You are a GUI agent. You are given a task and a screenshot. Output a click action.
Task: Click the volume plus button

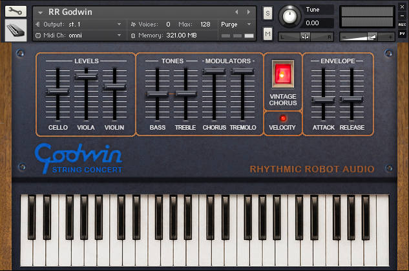(390, 37)
